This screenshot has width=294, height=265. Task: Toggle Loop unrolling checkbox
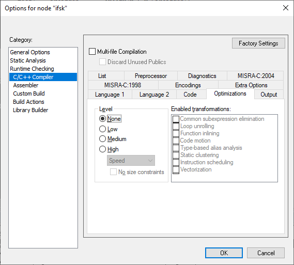tap(176, 126)
